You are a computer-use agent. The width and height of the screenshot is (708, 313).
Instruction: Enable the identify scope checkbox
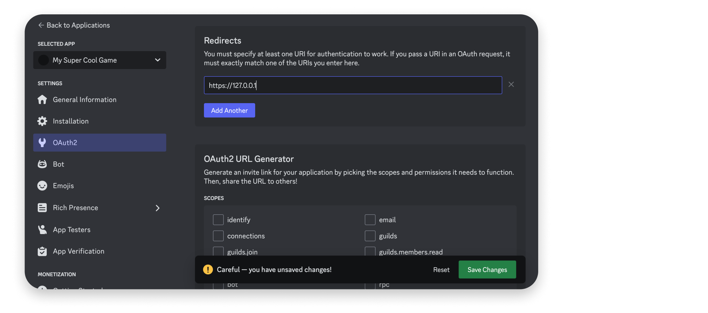coord(218,220)
